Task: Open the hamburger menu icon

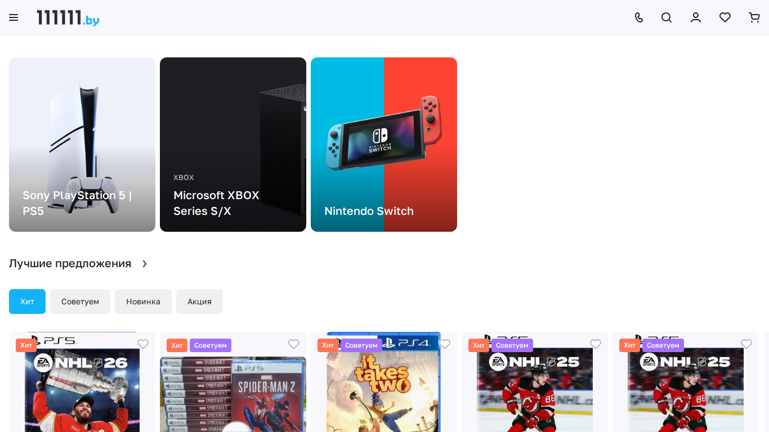Action: (14, 17)
